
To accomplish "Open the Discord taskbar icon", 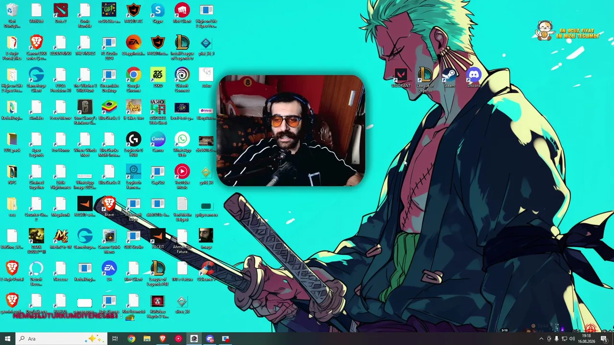I will (210, 339).
